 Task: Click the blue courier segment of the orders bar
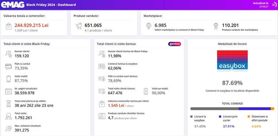(x=255, y=109)
